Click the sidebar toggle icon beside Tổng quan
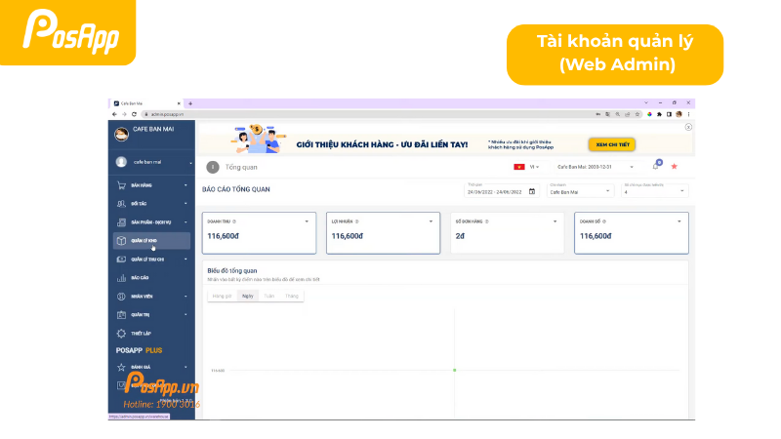 [213, 167]
